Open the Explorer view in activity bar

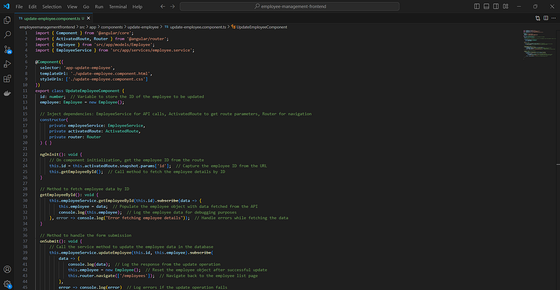tap(7, 20)
